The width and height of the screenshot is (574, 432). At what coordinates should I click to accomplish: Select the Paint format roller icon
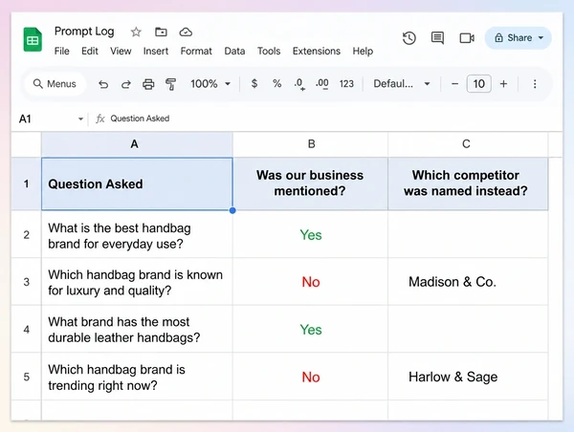tap(170, 84)
